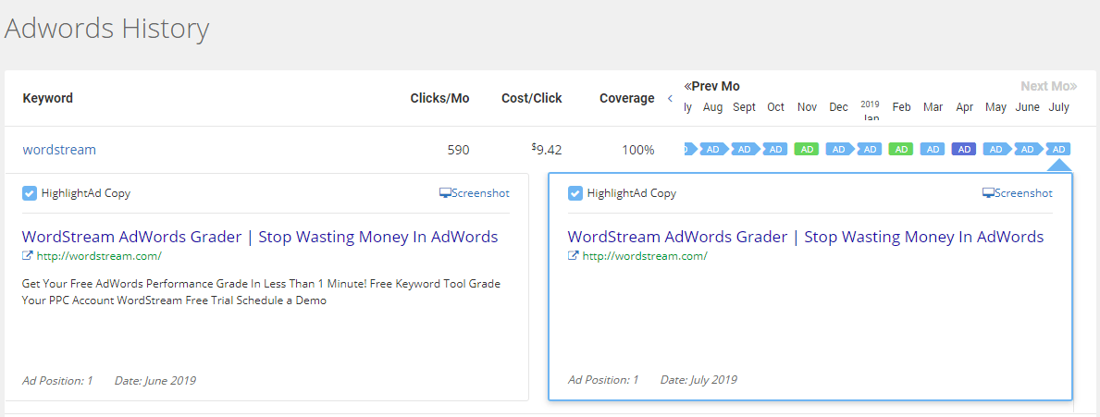Click the Next Mo» navigation link

click(1049, 86)
